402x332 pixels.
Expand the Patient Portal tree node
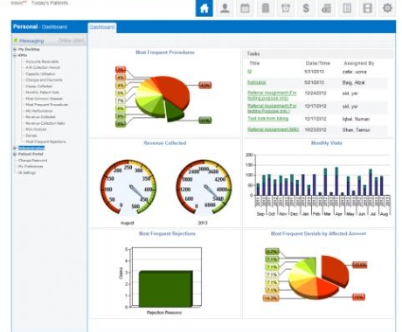pos(15,154)
